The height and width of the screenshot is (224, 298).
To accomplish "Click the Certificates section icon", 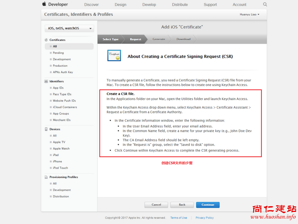I will pyautogui.click(x=46, y=40).
